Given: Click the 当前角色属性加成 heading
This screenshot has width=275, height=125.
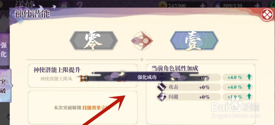Looking at the screenshot, I should coord(175,69).
